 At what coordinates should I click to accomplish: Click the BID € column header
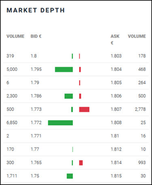pos(36,36)
